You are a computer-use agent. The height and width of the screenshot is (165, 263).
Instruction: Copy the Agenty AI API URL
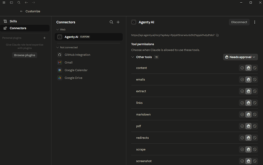tap(217, 35)
